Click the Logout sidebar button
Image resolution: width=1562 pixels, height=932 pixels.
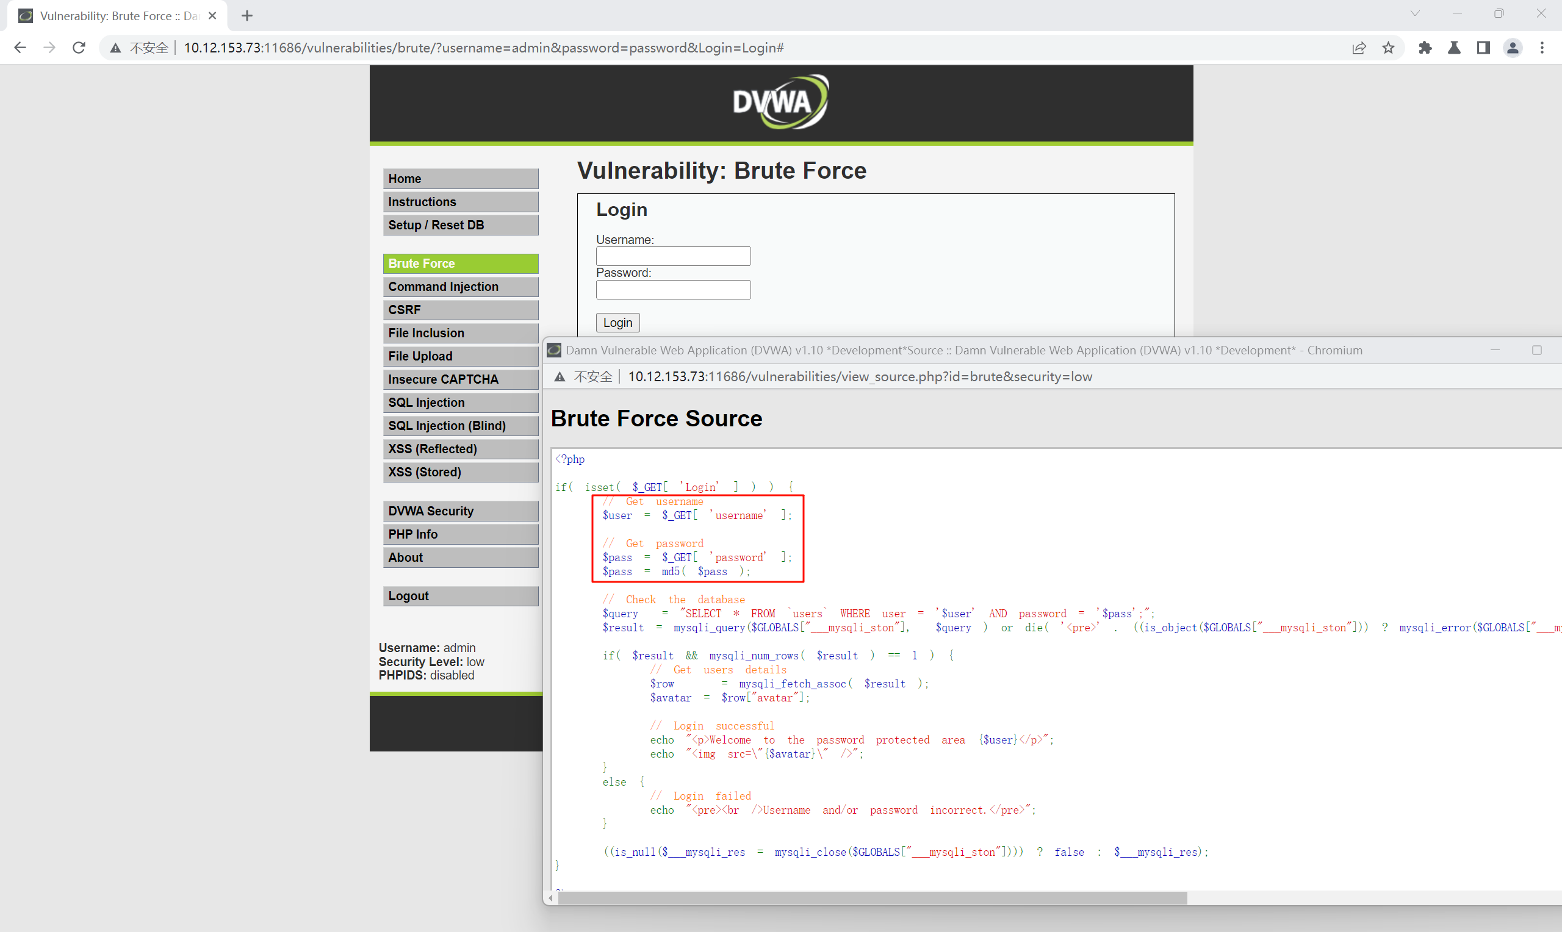tap(461, 596)
